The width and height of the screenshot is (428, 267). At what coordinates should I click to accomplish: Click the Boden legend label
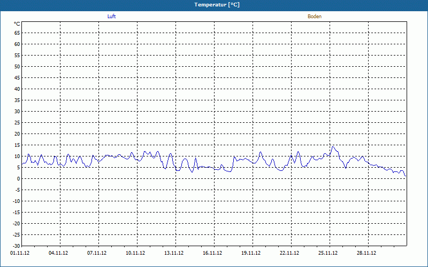[315, 17]
